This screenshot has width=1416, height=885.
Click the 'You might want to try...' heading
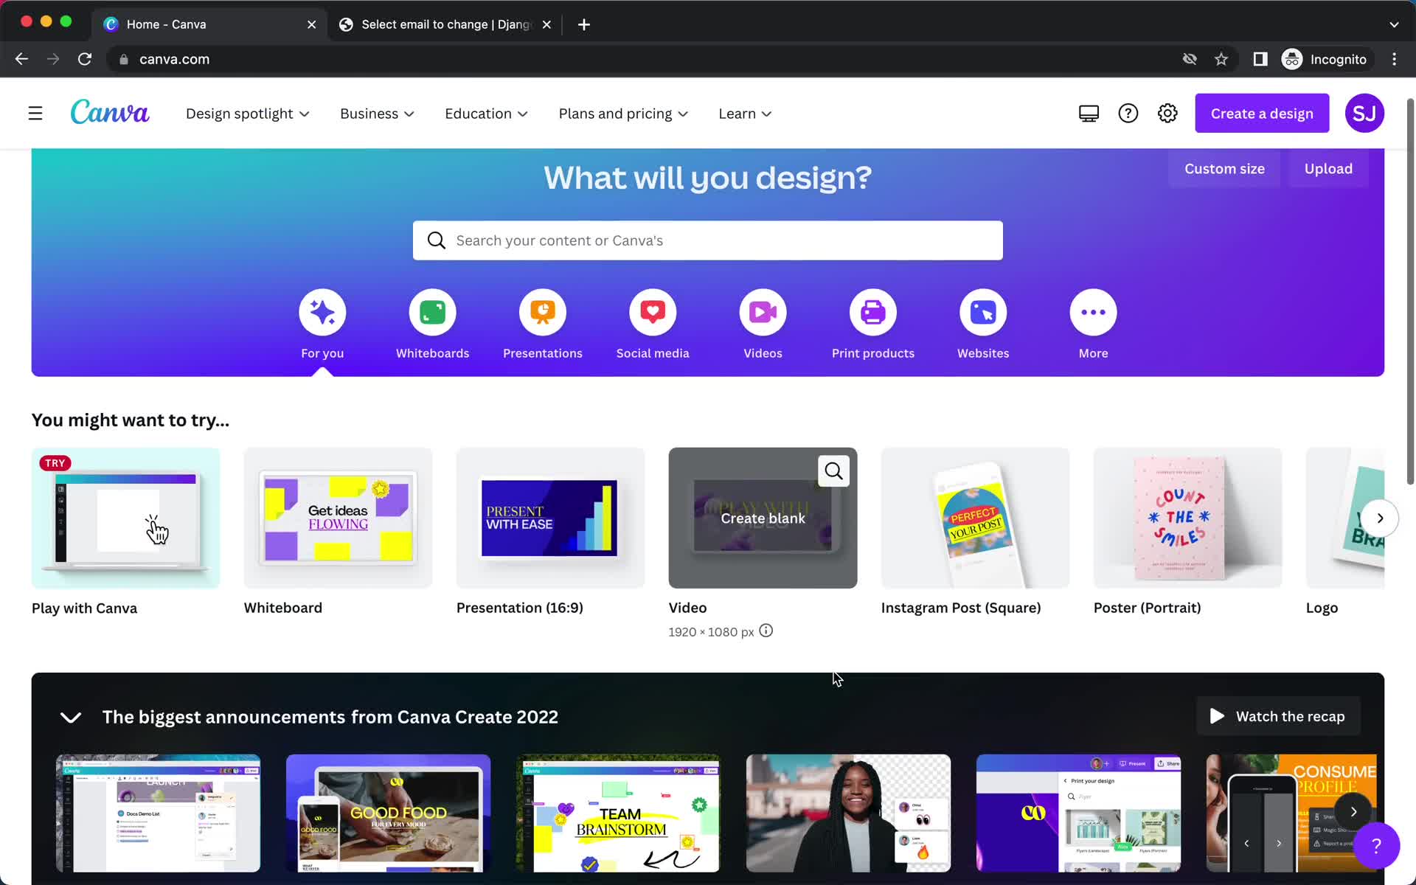click(131, 420)
